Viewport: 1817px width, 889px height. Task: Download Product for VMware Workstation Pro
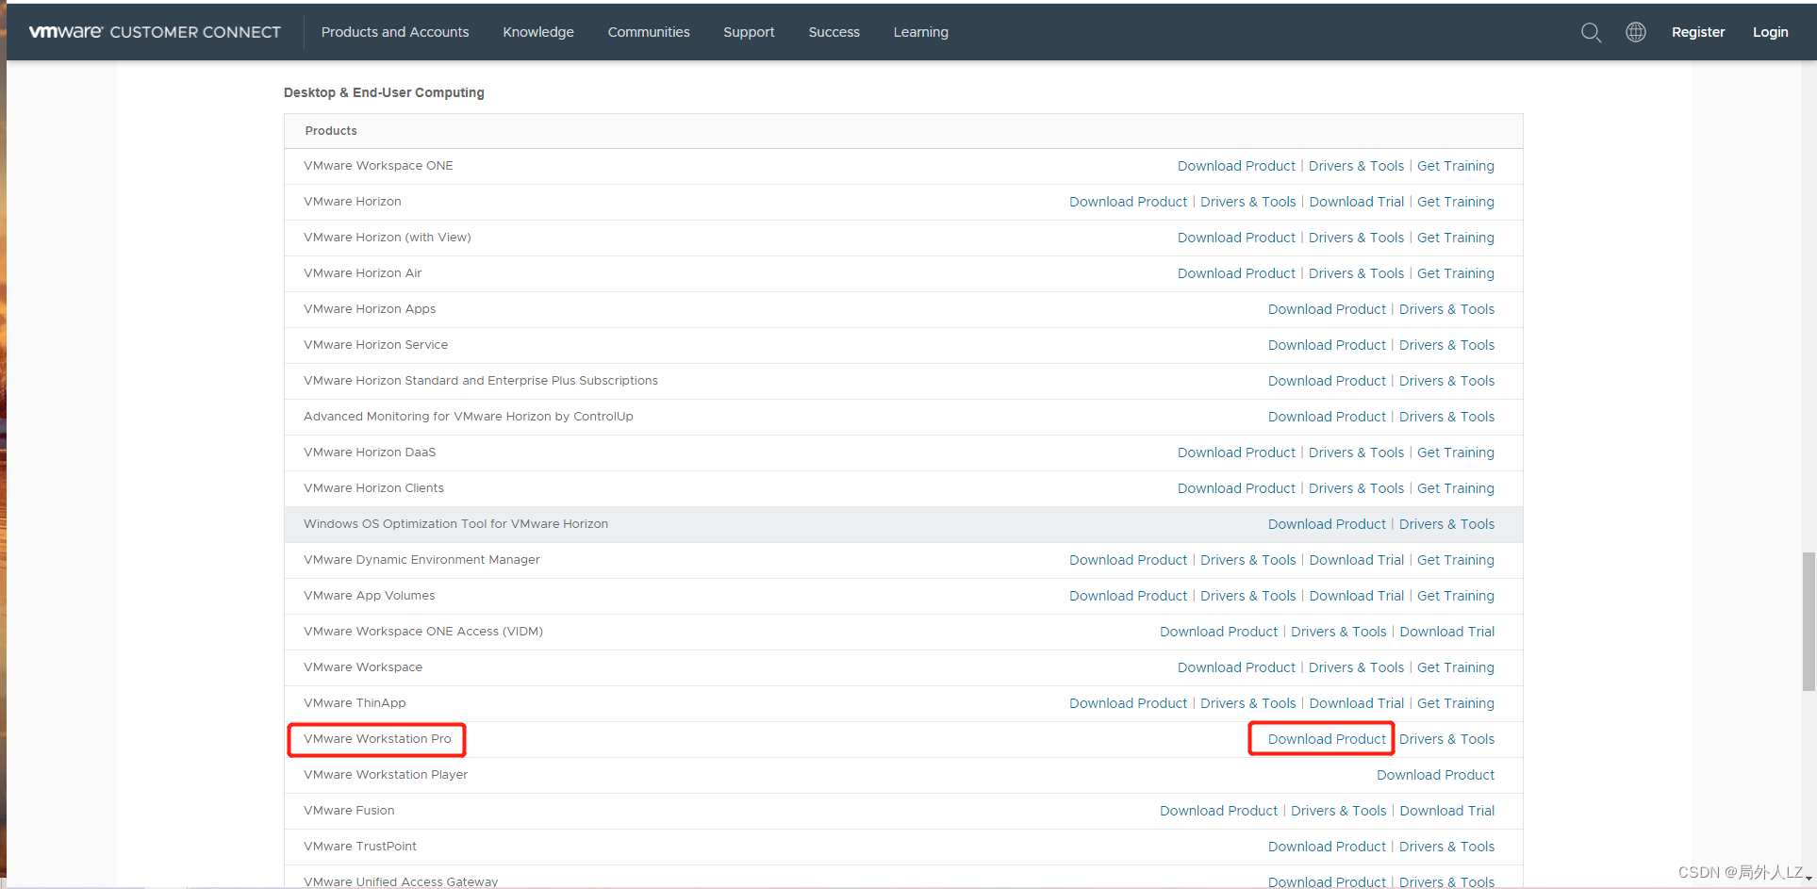pos(1327,739)
